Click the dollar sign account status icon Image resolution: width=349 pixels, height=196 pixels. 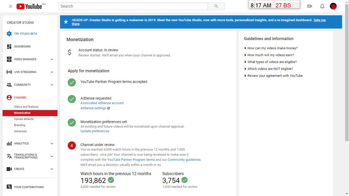pyautogui.click(x=69, y=52)
